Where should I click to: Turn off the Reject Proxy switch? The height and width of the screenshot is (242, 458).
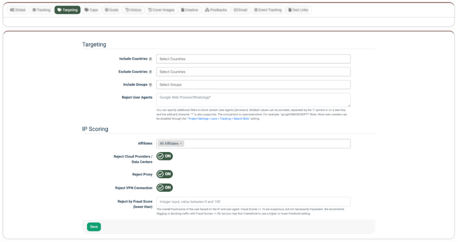165,174
